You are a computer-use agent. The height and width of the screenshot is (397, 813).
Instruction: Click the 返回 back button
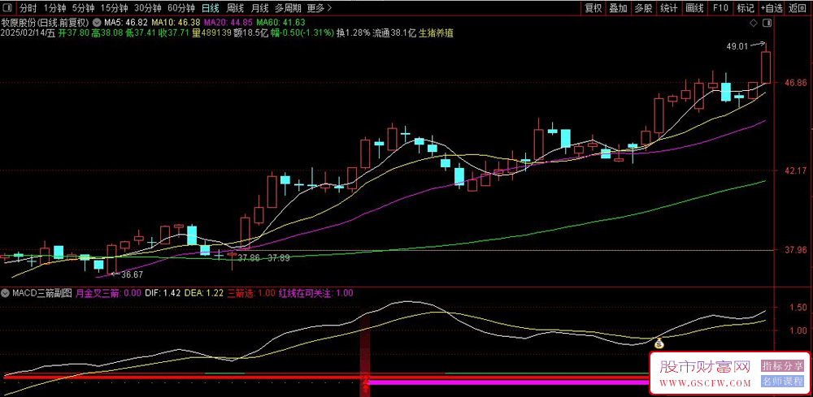[x=798, y=8]
